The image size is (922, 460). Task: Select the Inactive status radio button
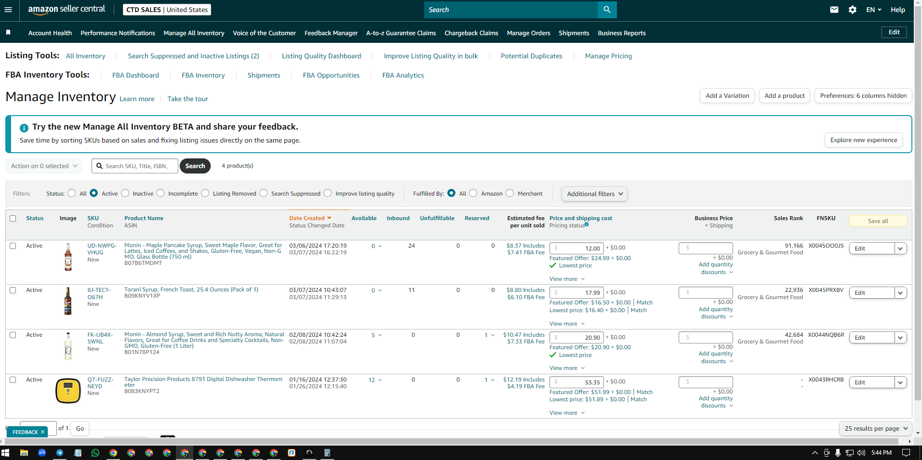pyautogui.click(x=125, y=193)
